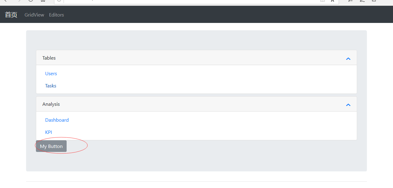This screenshot has height=188, width=393.
Task: Open the GridView navbar item
Action: pyautogui.click(x=34, y=15)
